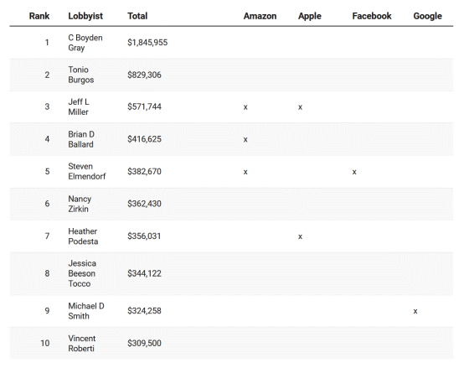
Task: Click the Google x for Michael D Smith
Action: tap(415, 311)
